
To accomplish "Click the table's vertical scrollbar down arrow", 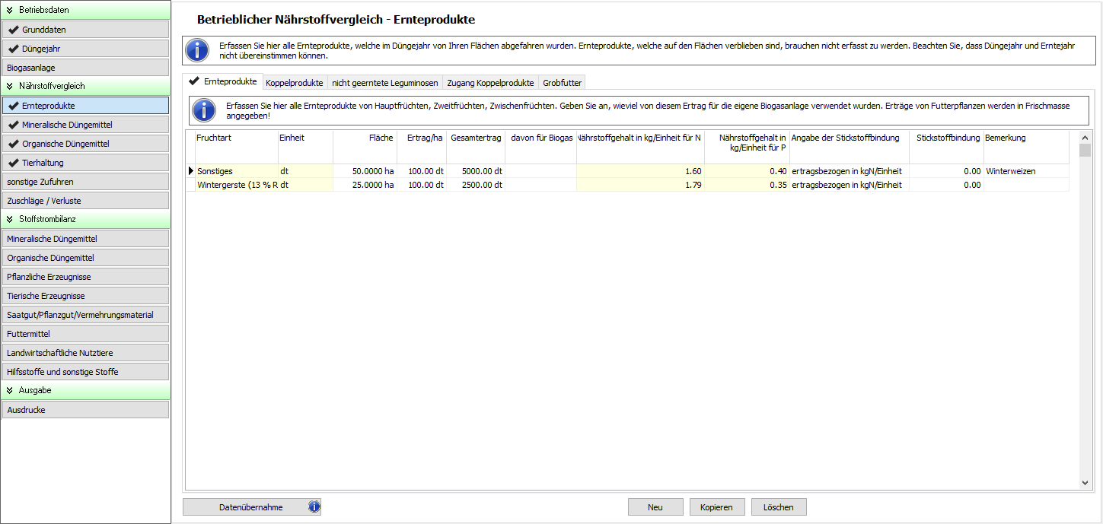I will click(1085, 483).
